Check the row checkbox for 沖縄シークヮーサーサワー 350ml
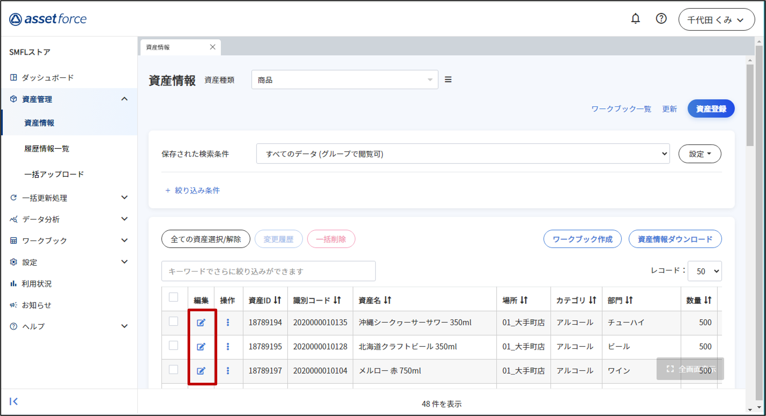Image resolution: width=766 pixels, height=416 pixels. point(174,322)
